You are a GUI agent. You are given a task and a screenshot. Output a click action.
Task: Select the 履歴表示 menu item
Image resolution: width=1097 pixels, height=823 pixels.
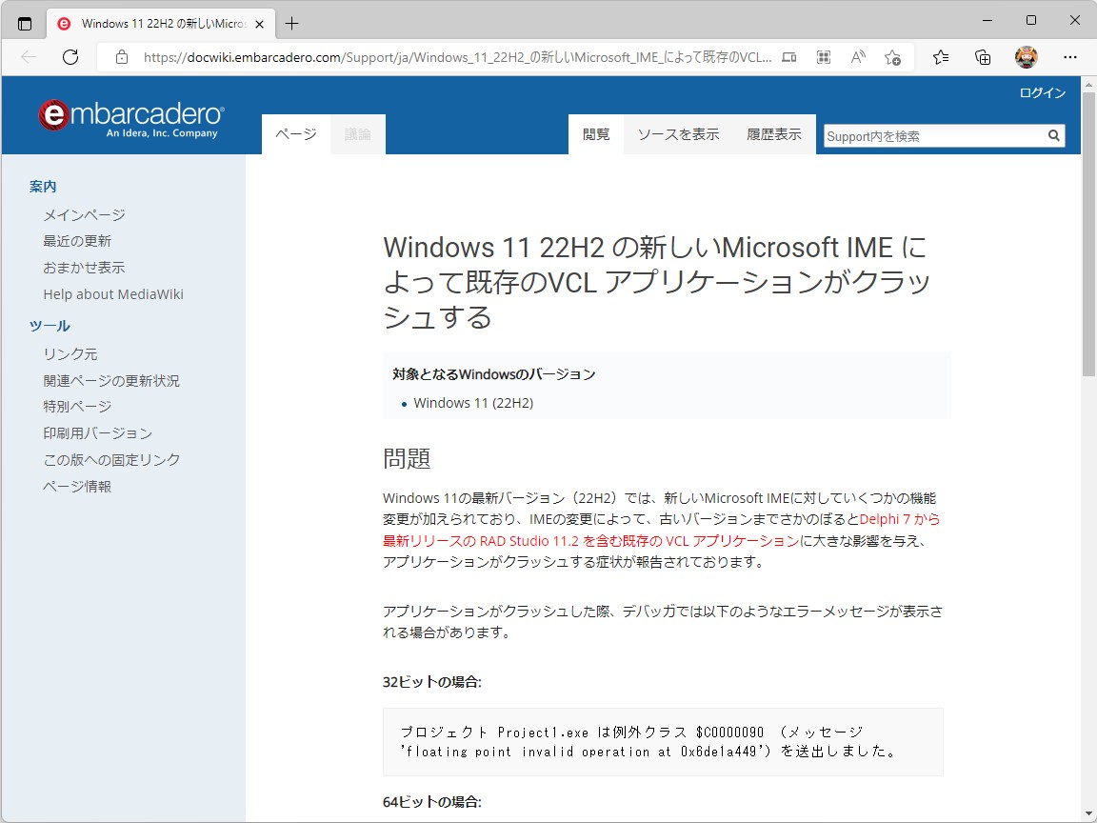(x=771, y=134)
